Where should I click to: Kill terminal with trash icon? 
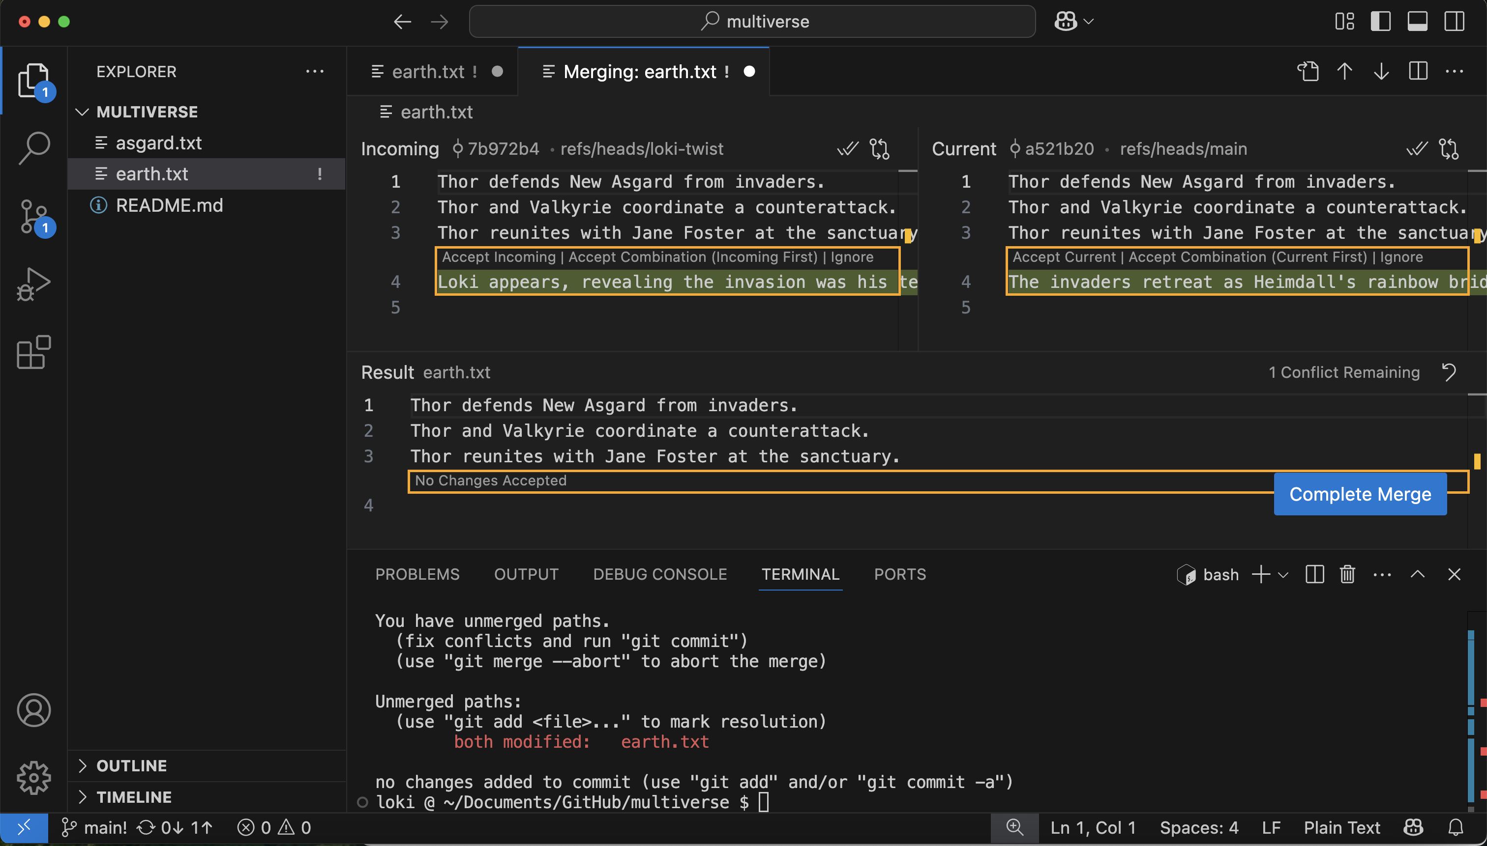pos(1347,575)
